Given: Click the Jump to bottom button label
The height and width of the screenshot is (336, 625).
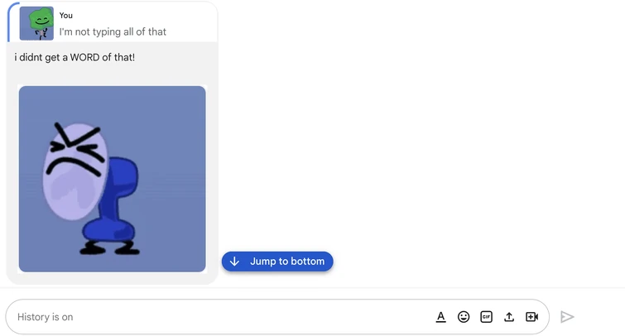Looking at the screenshot, I should (x=287, y=262).
